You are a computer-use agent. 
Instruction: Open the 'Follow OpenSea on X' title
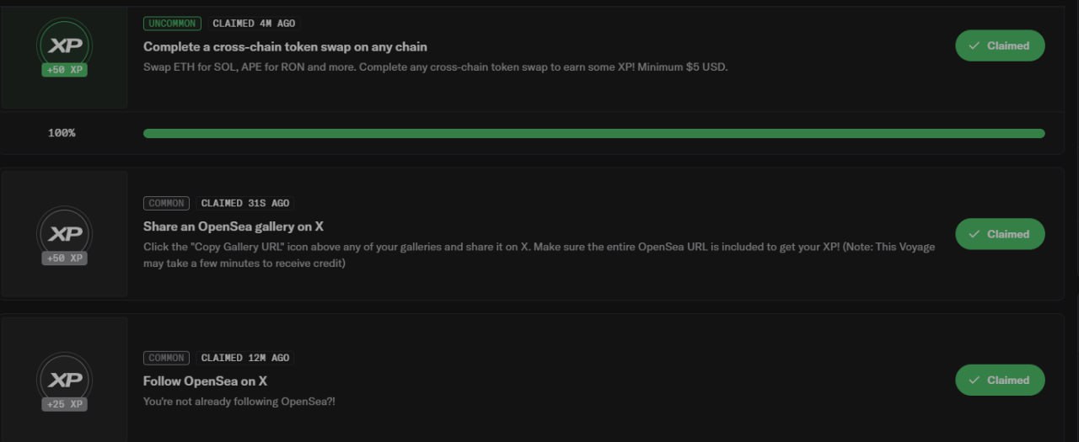point(206,381)
